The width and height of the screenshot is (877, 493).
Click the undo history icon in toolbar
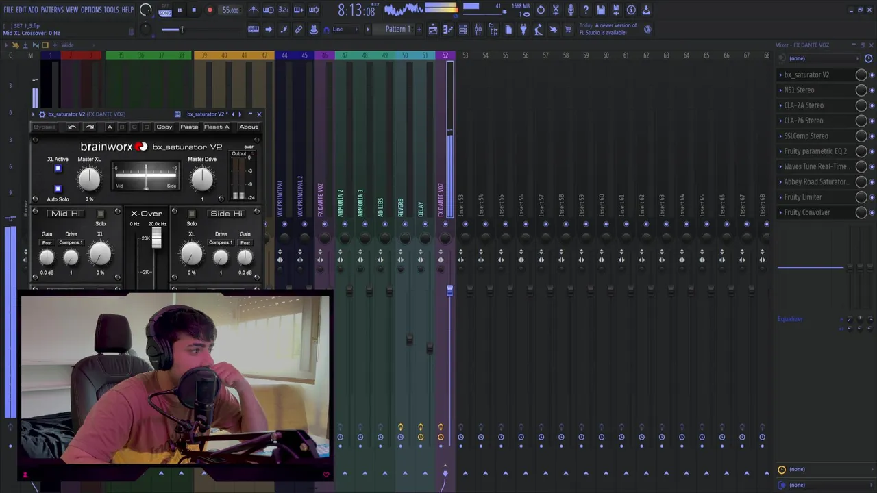(541, 10)
